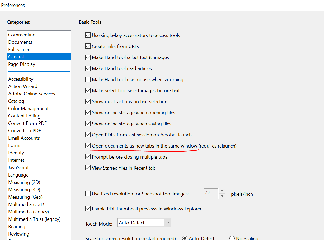The height and width of the screenshot is (240, 330).
Task: Uncheck Show quick actions on text selection
Action: pos(88,101)
